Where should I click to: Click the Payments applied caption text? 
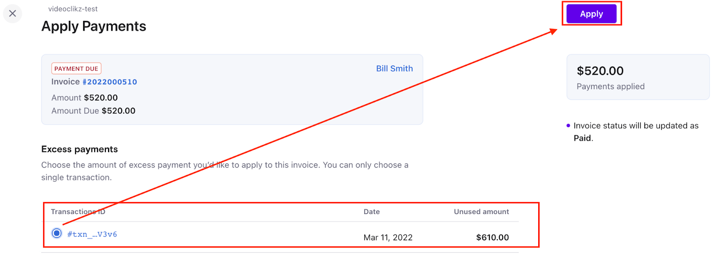[610, 86]
